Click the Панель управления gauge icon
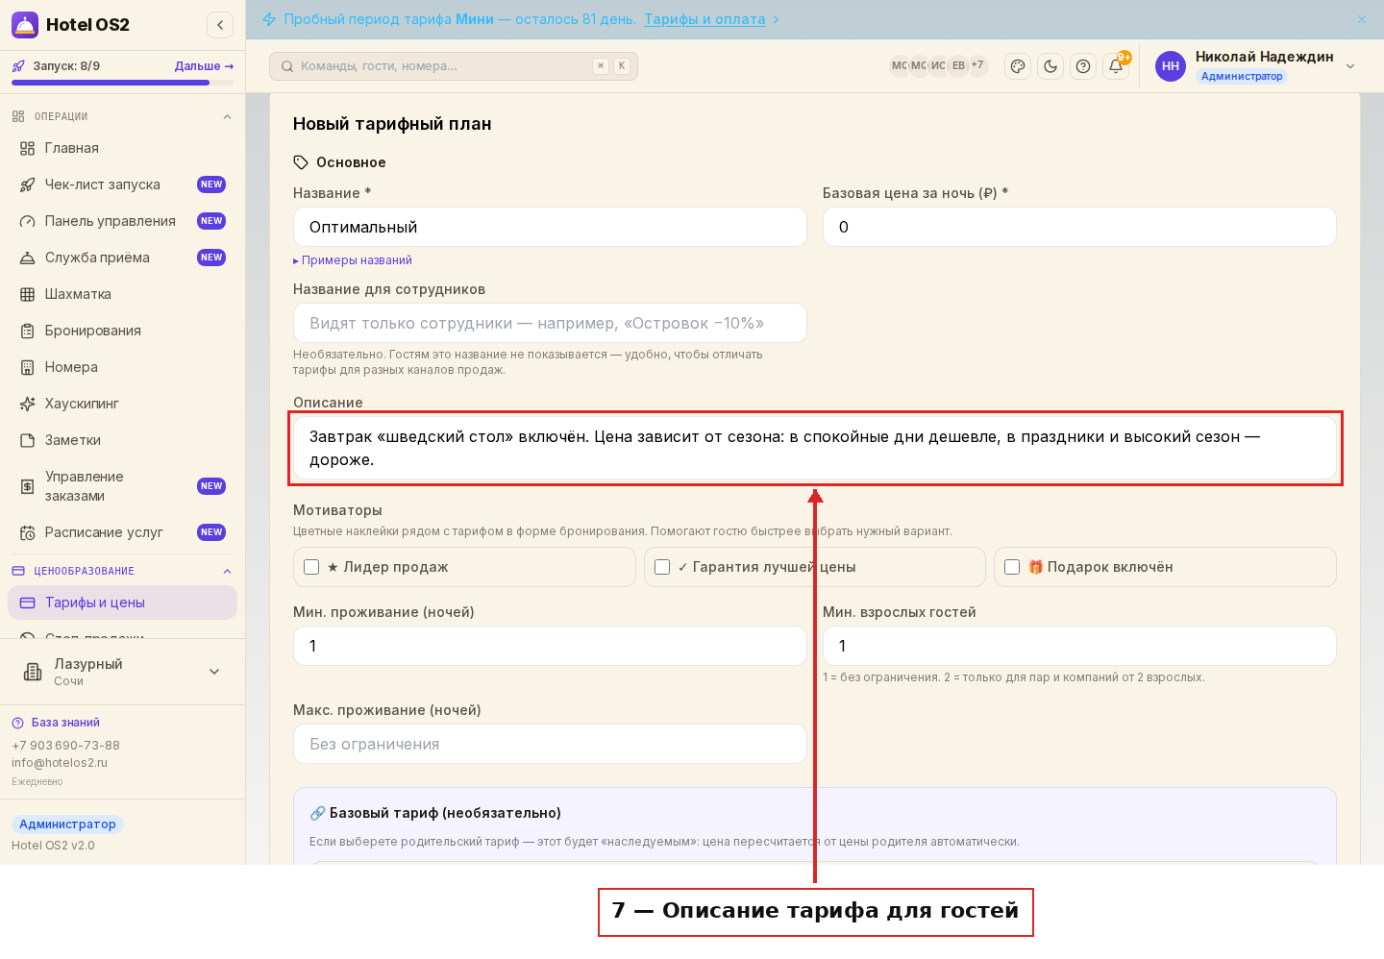 (27, 221)
